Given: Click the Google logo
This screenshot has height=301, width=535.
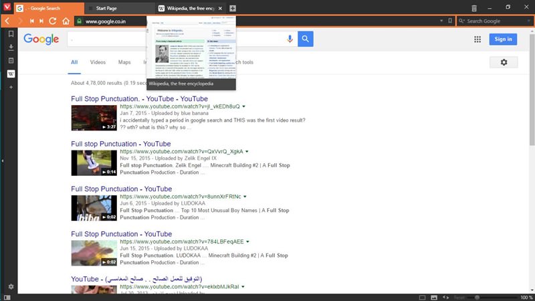Looking at the screenshot, I should 41,39.
